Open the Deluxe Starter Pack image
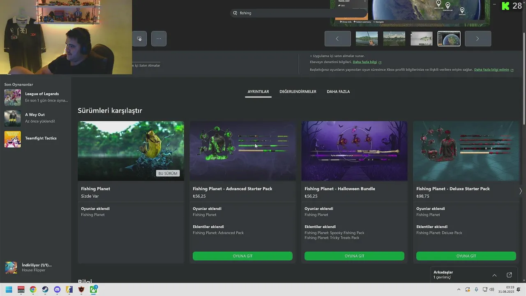This screenshot has height=296, width=526. (466, 151)
